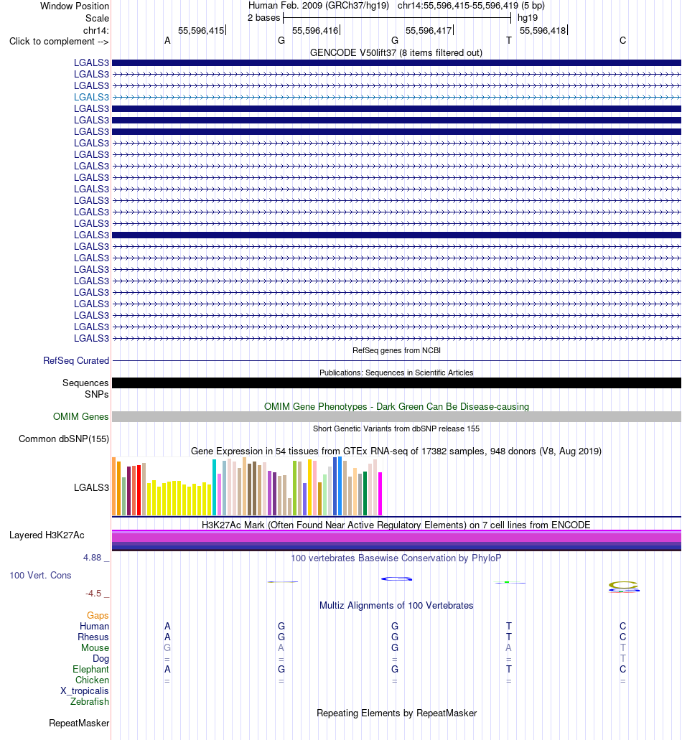The width and height of the screenshot is (682, 740).
Task: Click base C in the complement sequence row
Action: 622,41
